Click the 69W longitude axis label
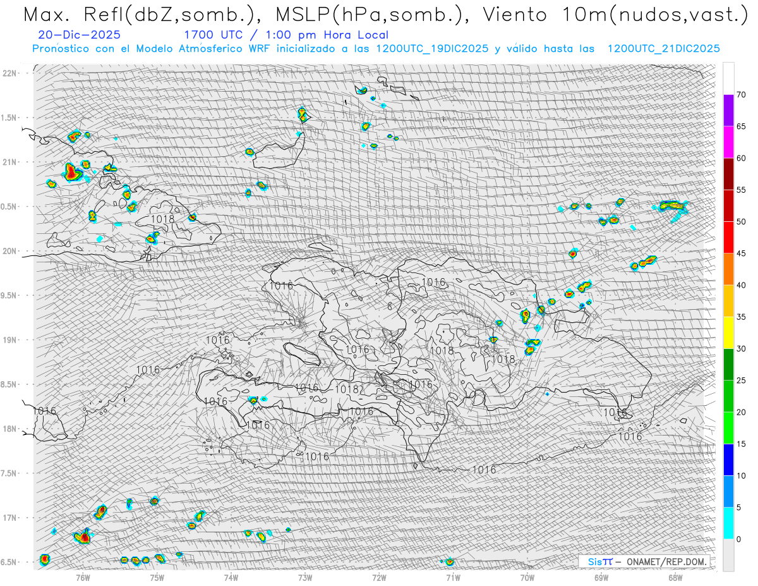Screen dimensions: 758x586 pyautogui.click(x=601, y=577)
